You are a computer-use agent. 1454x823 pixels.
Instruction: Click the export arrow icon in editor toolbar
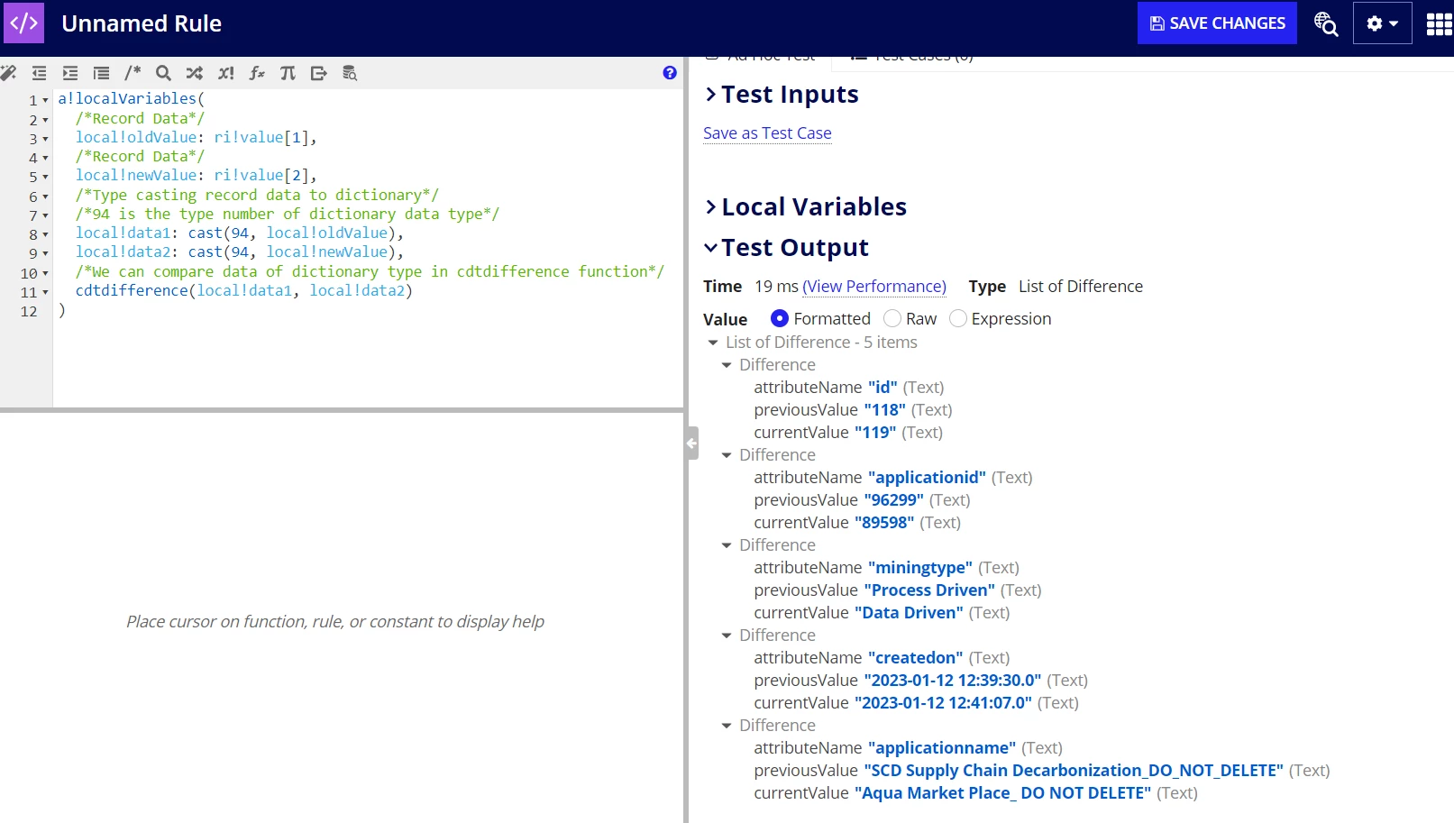pos(318,73)
